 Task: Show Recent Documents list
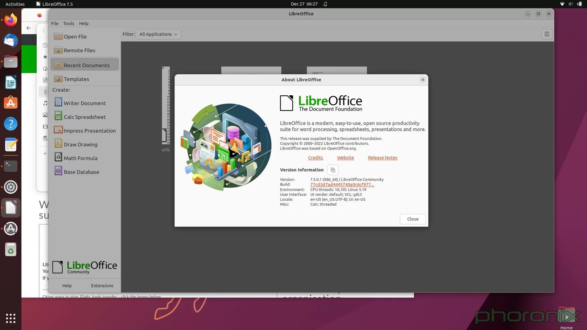click(x=87, y=65)
